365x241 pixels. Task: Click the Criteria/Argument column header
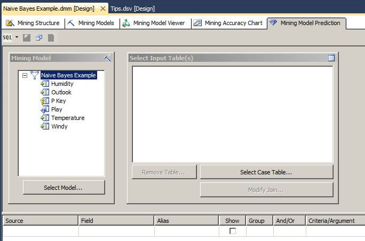coord(336,221)
